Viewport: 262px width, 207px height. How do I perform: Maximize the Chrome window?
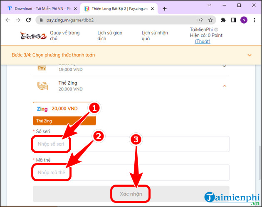239,5
